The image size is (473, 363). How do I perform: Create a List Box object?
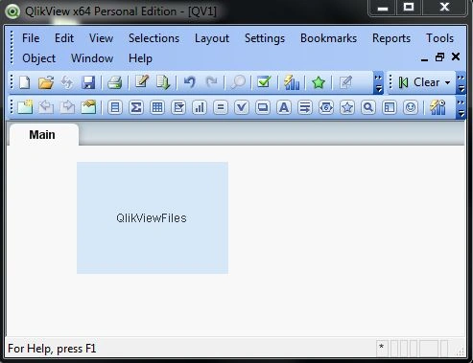tap(115, 107)
